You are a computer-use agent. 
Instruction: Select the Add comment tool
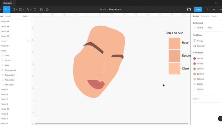pos(47,9)
